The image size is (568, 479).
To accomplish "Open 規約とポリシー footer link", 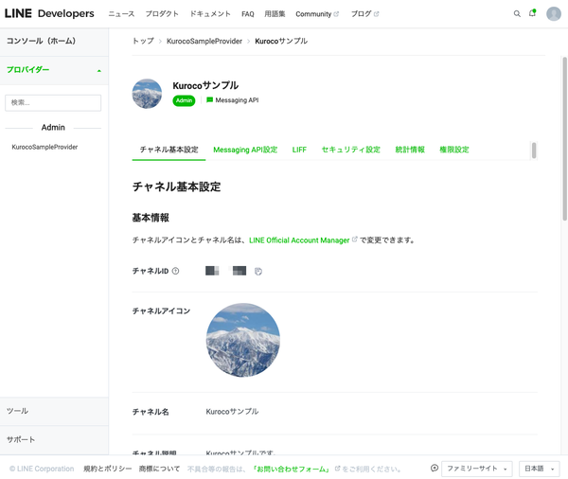I will (108, 469).
